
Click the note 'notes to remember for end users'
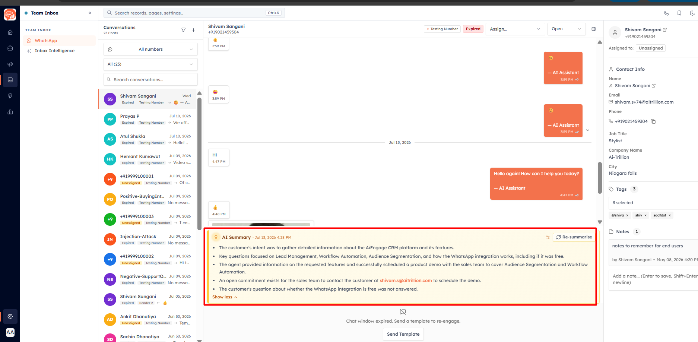(x=647, y=246)
